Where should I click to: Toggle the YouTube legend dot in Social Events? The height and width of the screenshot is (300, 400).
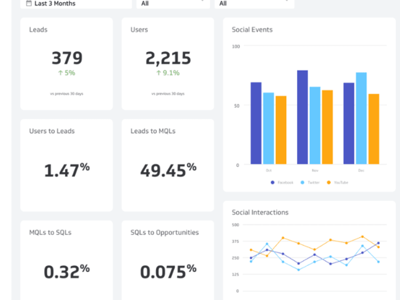coord(329,183)
